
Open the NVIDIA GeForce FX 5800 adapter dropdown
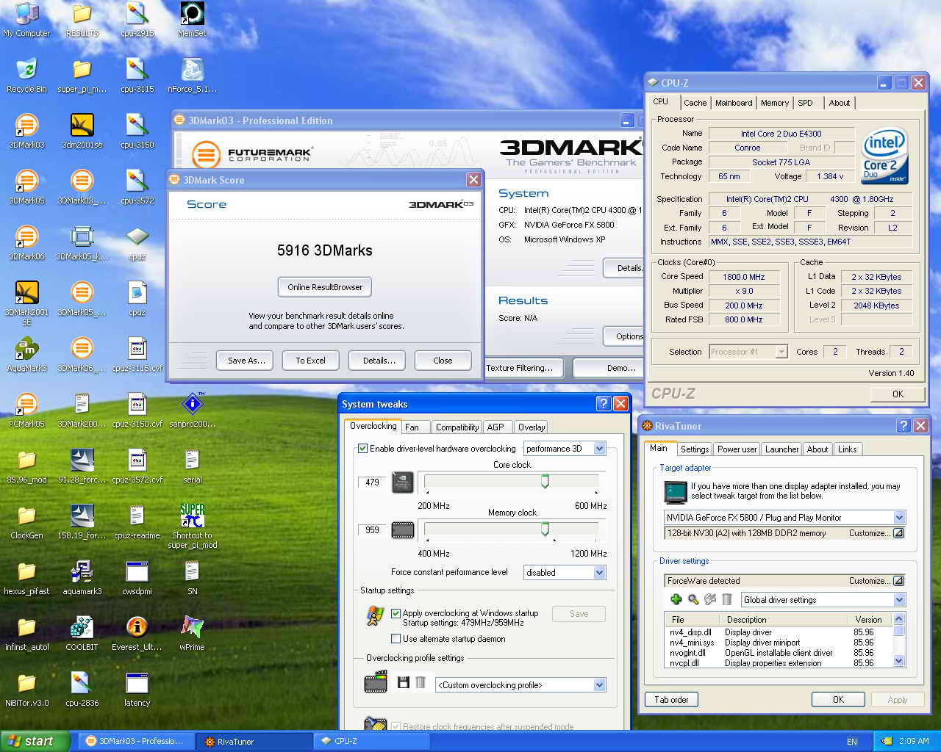[899, 518]
